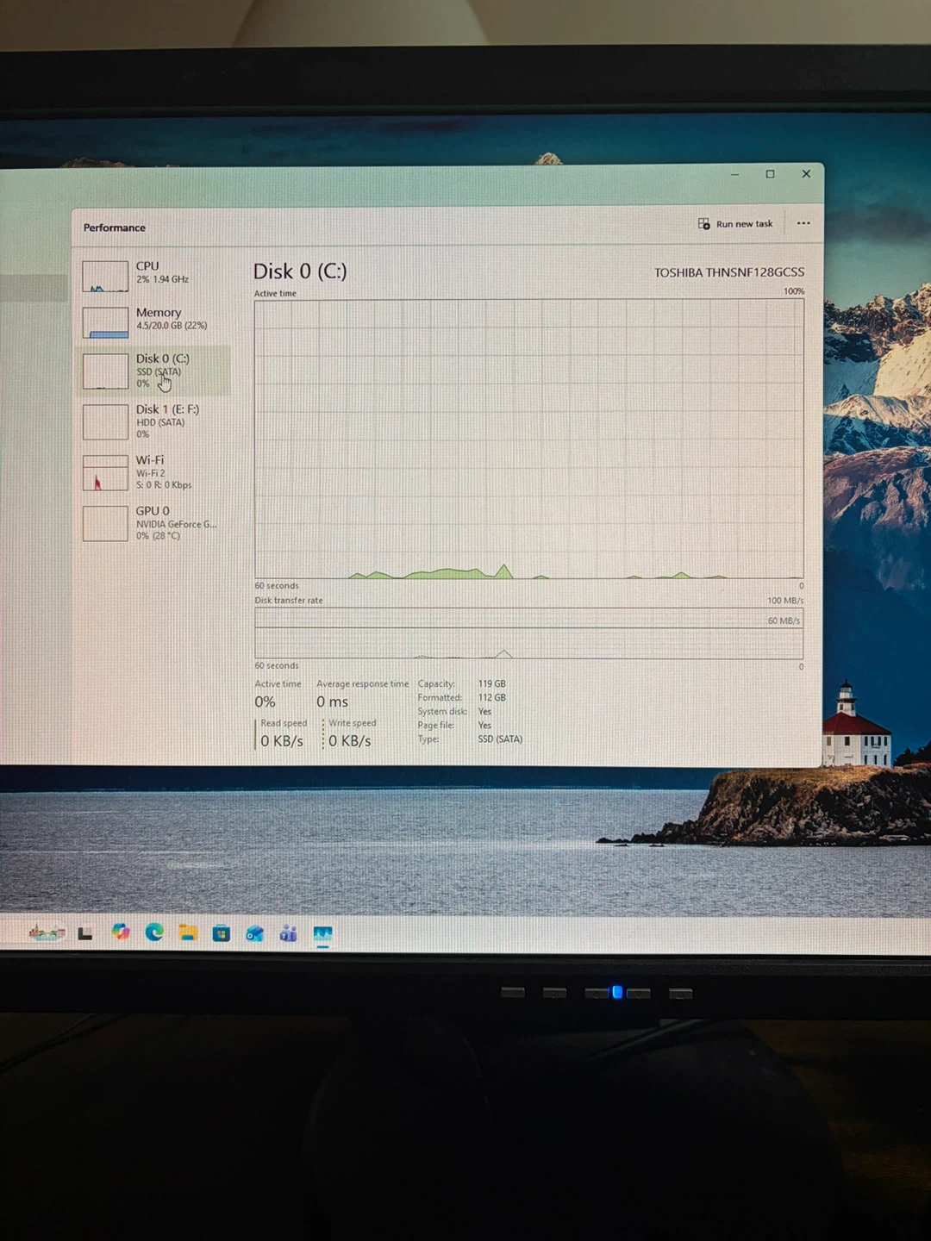
Task: Click the Active time 0% value
Action: click(265, 702)
